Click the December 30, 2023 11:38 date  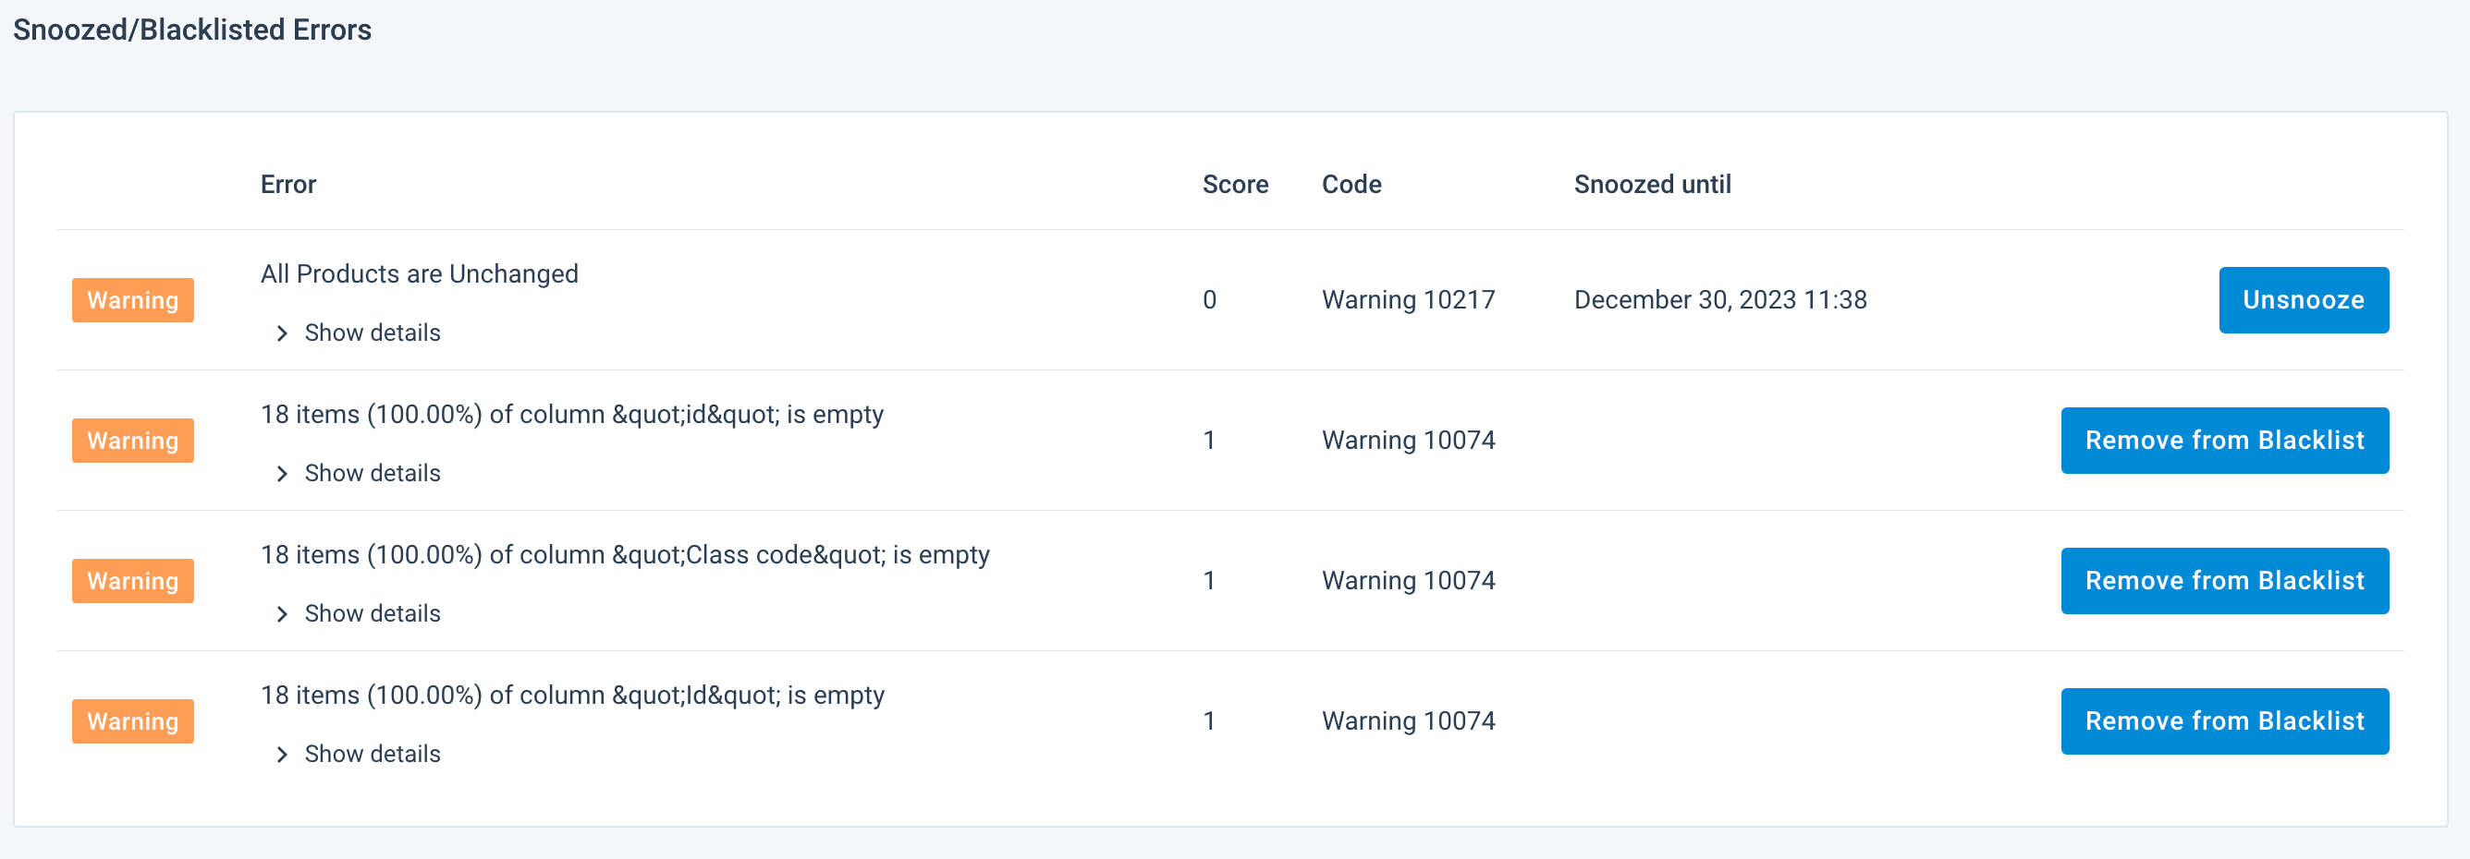pyautogui.click(x=1719, y=300)
